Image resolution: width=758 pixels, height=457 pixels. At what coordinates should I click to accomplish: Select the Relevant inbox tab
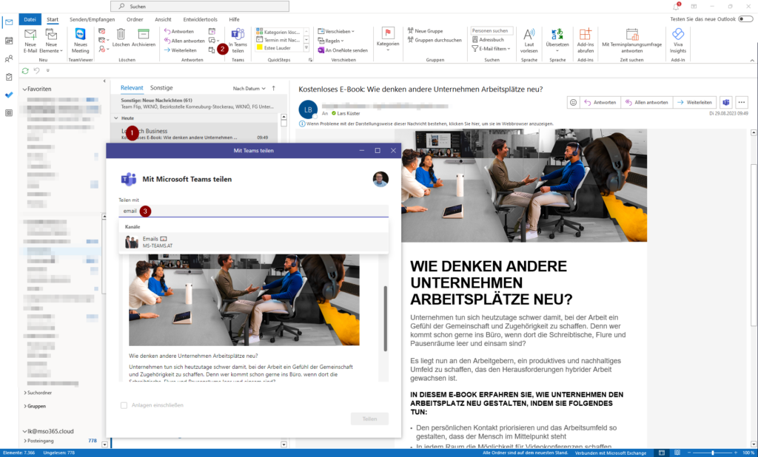pos(132,88)
